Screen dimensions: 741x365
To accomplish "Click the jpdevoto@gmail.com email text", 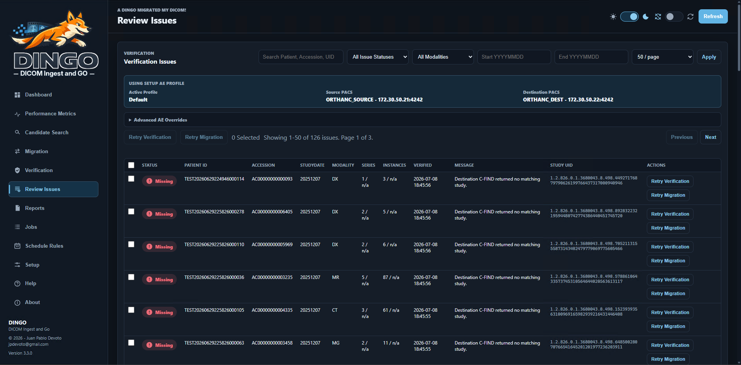I will point(29,345).
